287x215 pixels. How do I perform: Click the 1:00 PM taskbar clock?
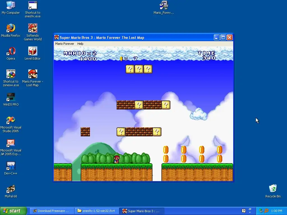pos(277,211)
